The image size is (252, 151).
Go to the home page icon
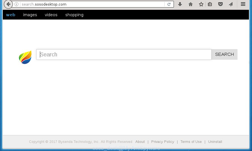coord(190,4)
